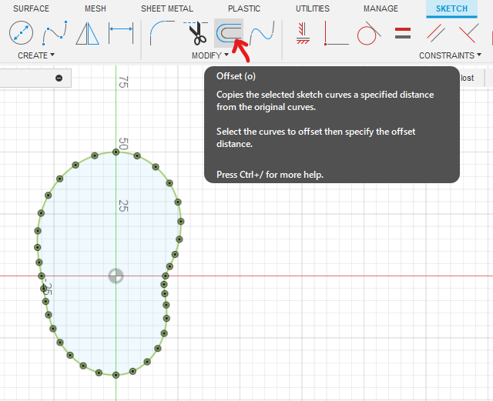Select the Trim scissors tool
493x401 pixels.
pyautogui.click(x=196, y=34)
